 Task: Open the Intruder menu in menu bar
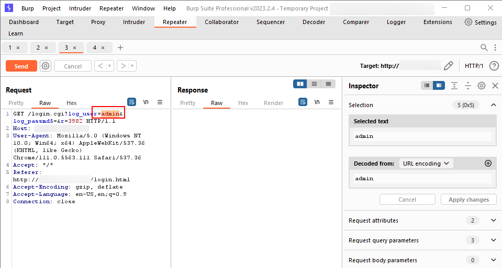(x=80, y=8)
